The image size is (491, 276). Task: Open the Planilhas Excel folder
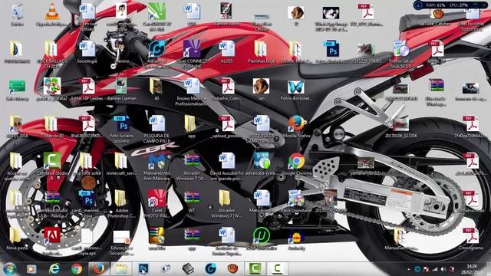click(261, 49)
